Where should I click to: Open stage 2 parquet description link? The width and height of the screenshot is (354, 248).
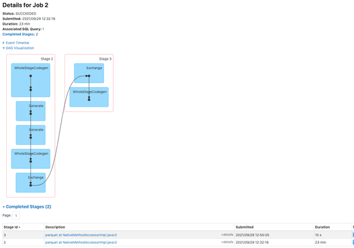point(81,243)
